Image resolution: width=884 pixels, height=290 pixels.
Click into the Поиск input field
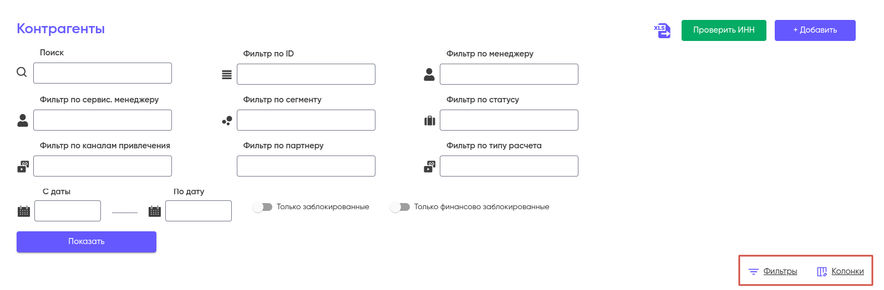click(103, 73)
